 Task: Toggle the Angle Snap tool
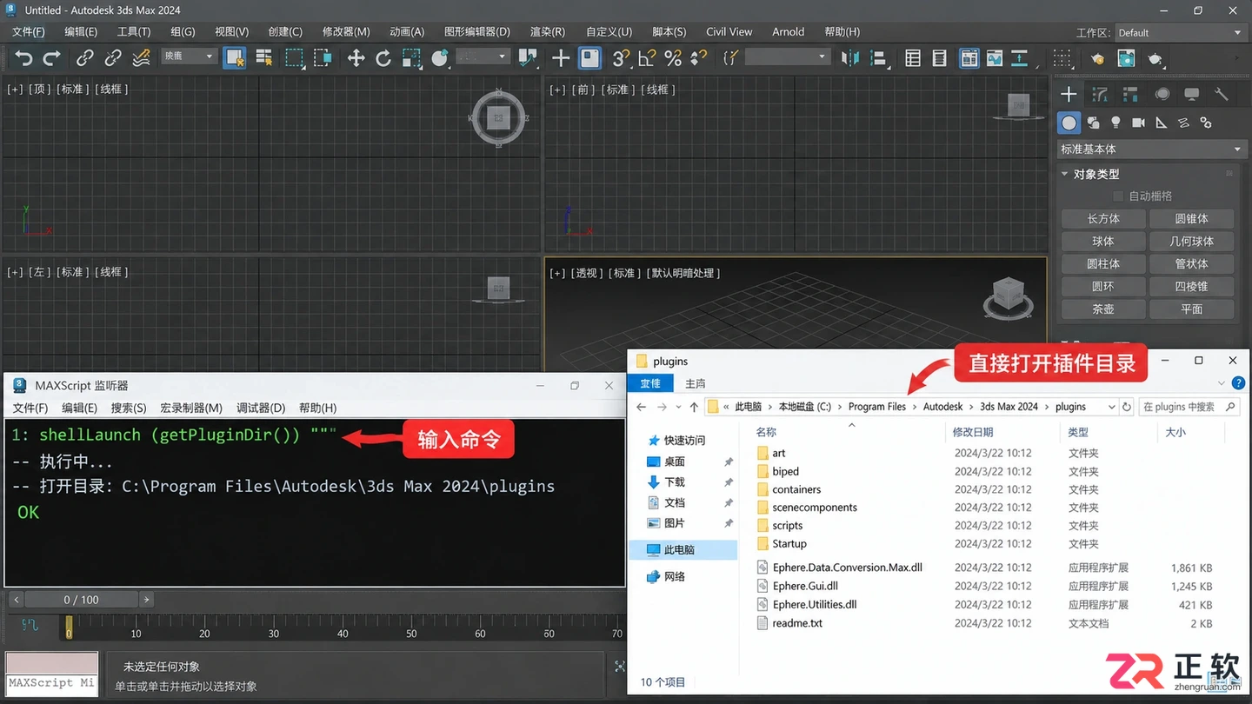646,58
